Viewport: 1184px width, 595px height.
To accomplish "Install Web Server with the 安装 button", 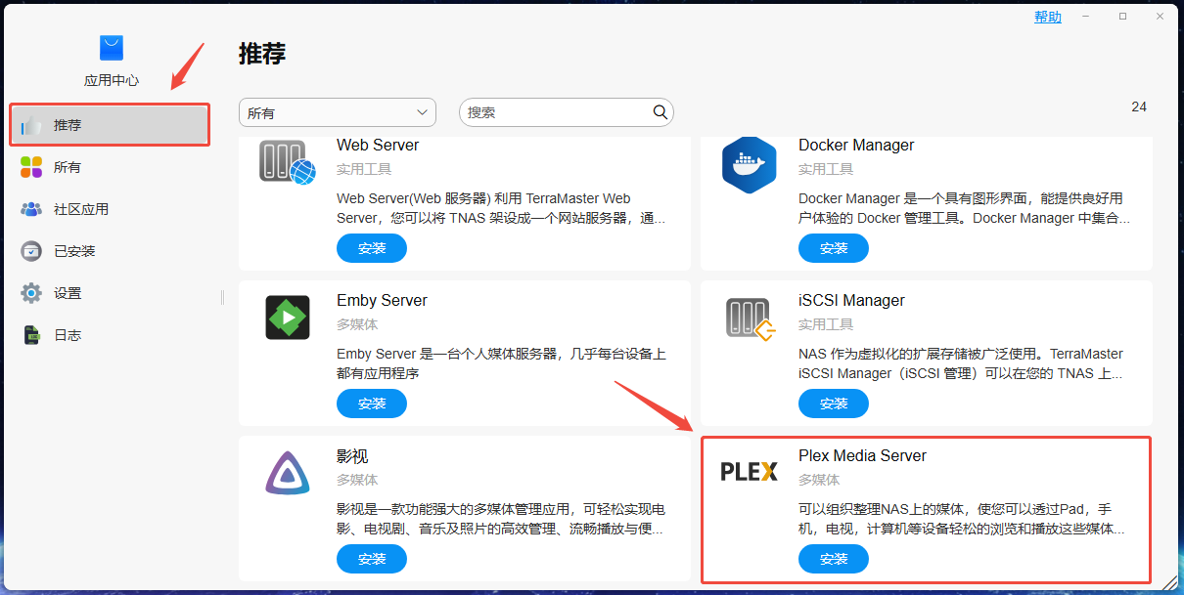I will point(372,248).
